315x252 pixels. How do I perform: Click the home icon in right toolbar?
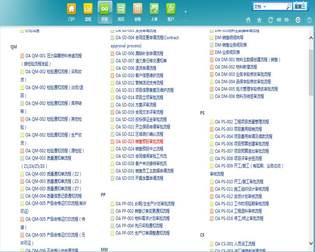pyautogui.click(x=248, y=20)
